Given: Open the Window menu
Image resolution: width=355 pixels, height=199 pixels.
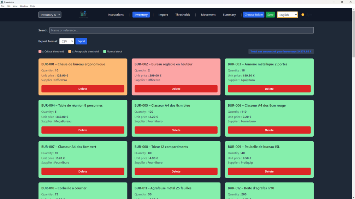Looking at the screenshot, I should pyautogui.click(x=24, y=6).
